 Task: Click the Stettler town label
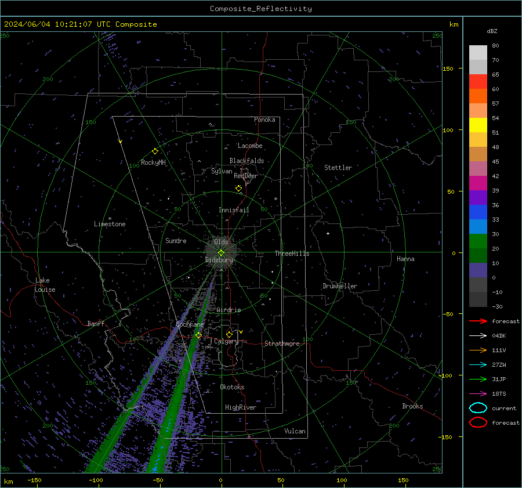338,168
